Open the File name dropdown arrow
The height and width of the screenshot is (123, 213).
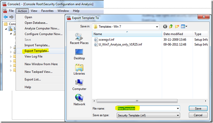pyautogui.click(x=178, y=108)
